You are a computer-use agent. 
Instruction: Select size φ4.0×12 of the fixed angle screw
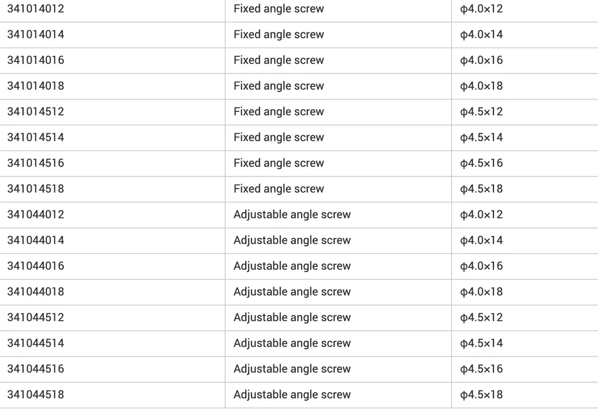coord(481,9)
